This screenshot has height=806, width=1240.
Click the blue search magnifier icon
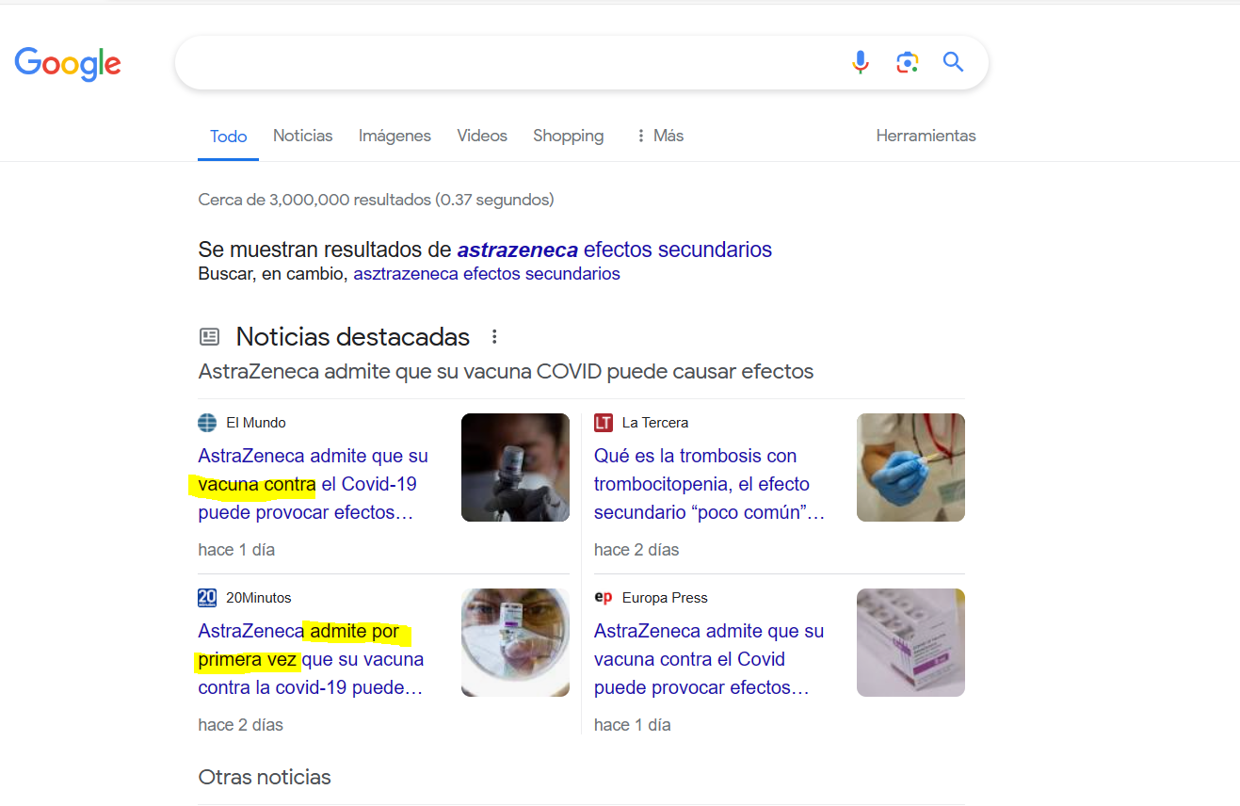[954, 62]
